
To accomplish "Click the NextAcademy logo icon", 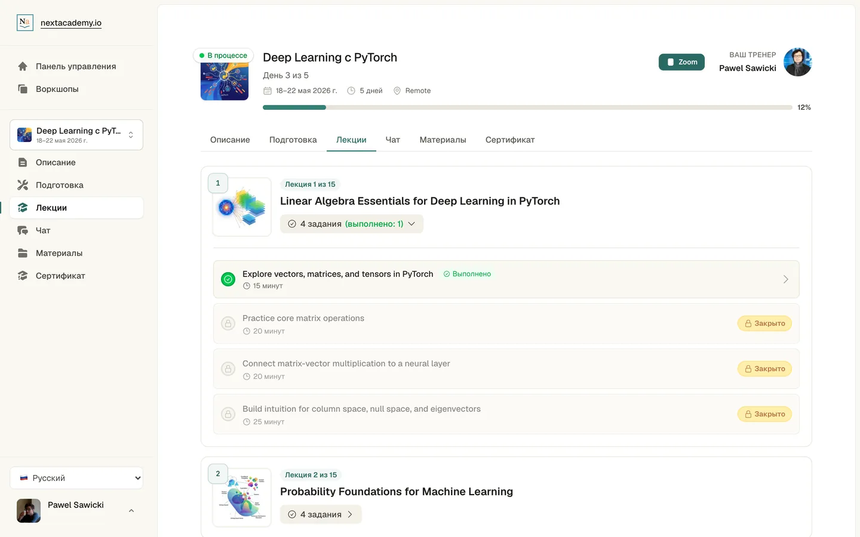I will tap(25, 23).
